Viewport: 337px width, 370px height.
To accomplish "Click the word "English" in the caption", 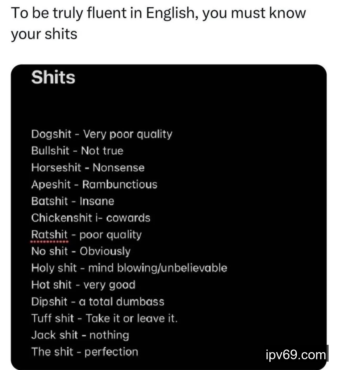I will click(x=170, y=13).
